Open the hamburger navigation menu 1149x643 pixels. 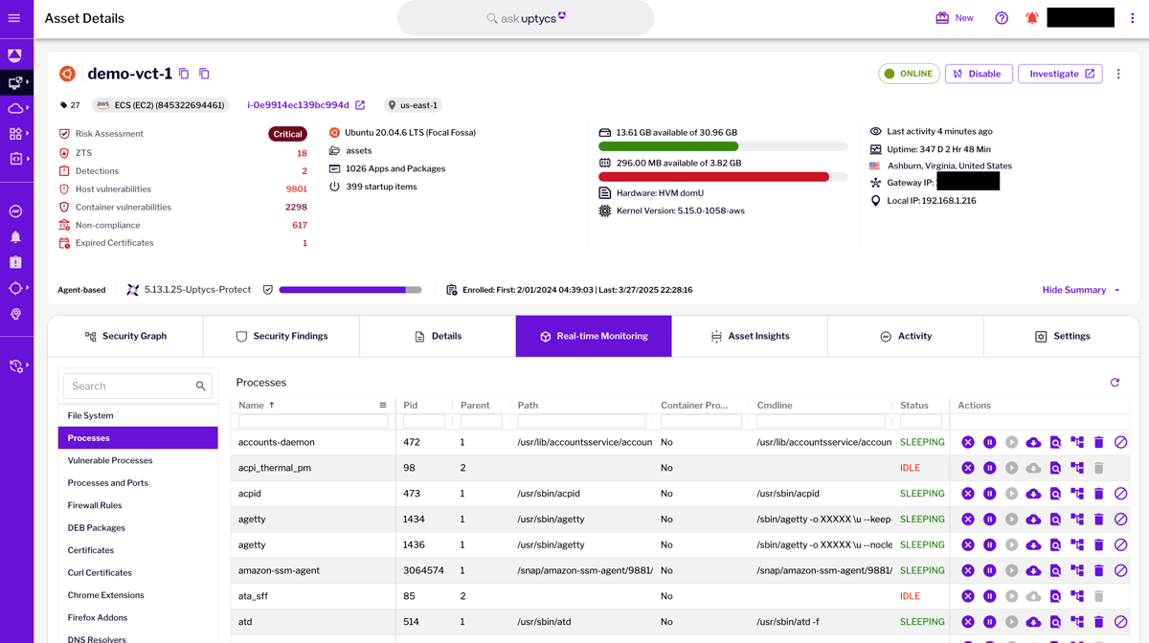pos(14,18)
